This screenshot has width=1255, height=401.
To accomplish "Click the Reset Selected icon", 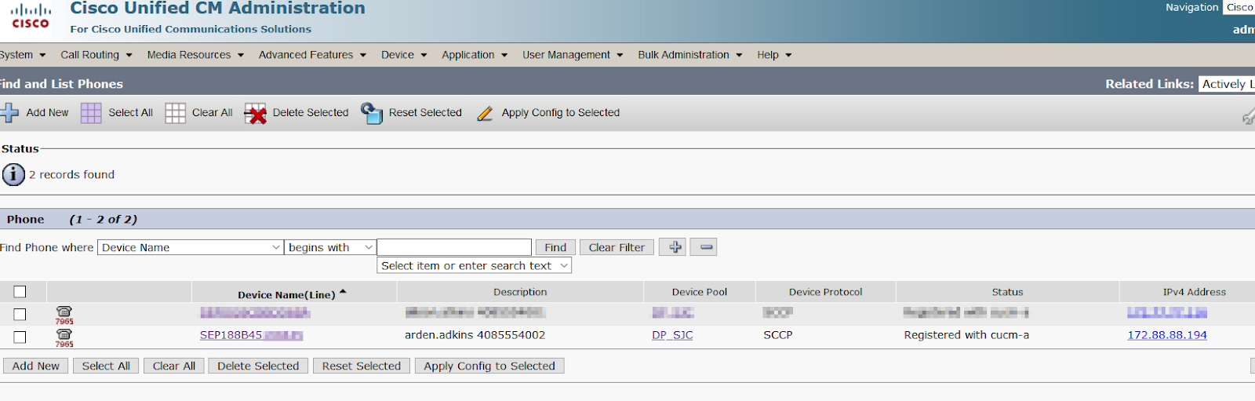I will [x=372, y=113].
